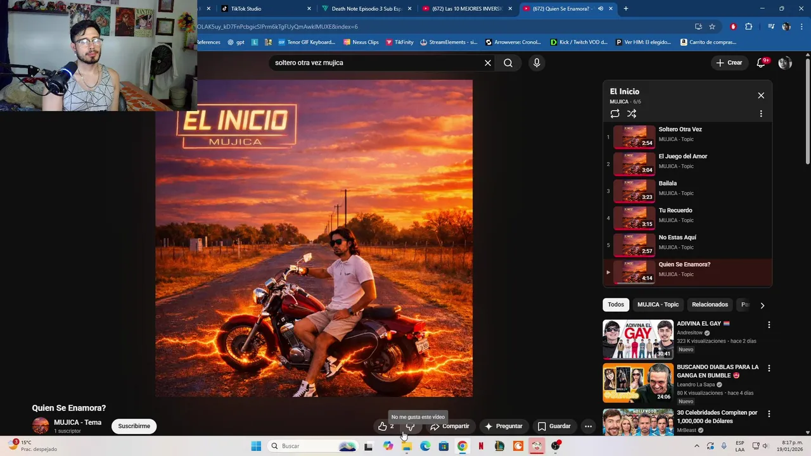This screenshot has width=811, height=456.
Task: Play Tu Recuerdo from the playlist
Action: click(x=687, y=218)
